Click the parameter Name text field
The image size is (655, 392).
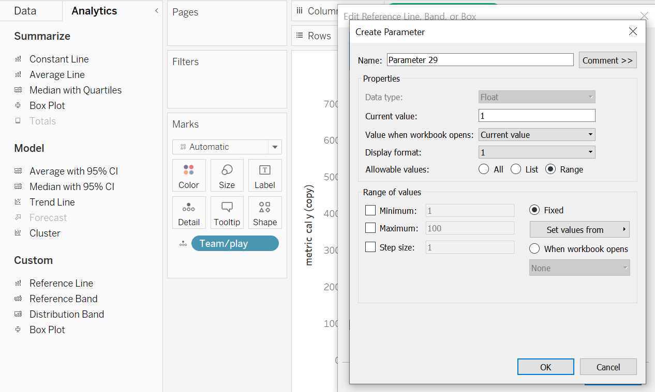pyautogui.click(x=480, y=60)
